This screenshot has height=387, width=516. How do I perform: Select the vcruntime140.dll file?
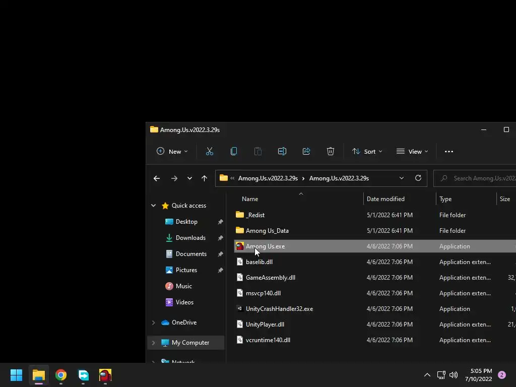(x=375, y=340)
